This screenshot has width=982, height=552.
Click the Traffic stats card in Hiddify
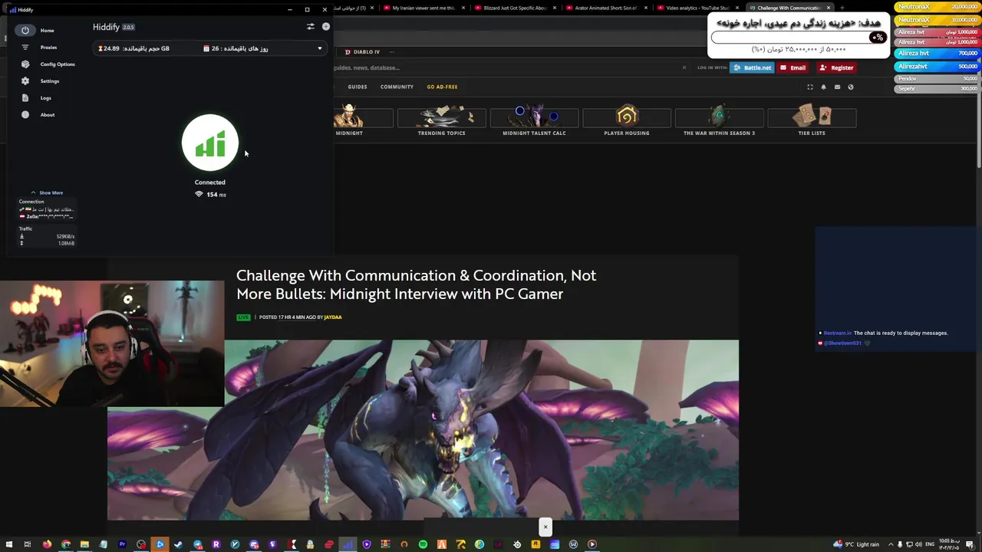click(46, 235)
